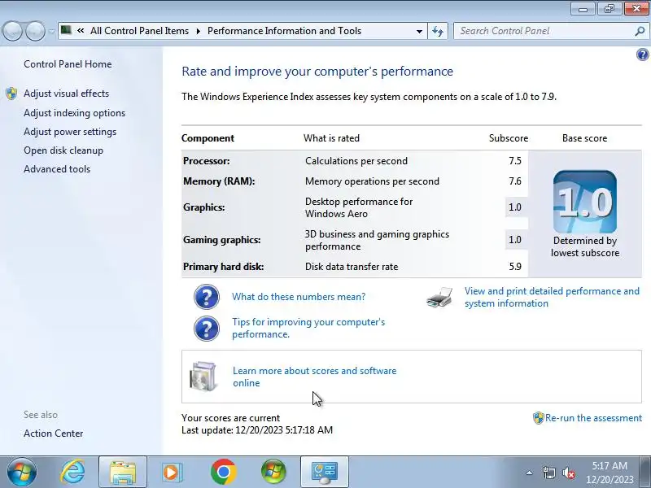Click the 1.0 base score badge
Screen dimensions: 651x488
point(584,202)
